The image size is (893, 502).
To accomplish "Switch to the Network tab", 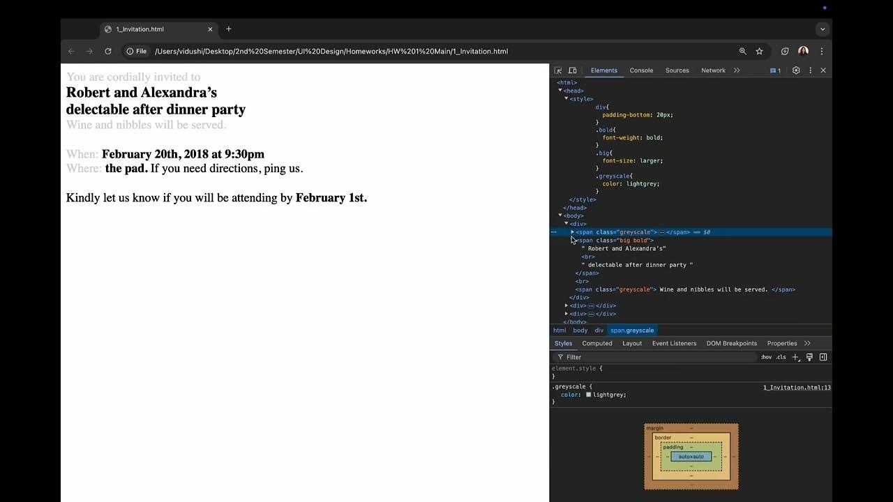I will tap(713, 70).
